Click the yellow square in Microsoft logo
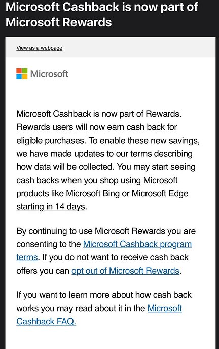 [x=25, y=77]
